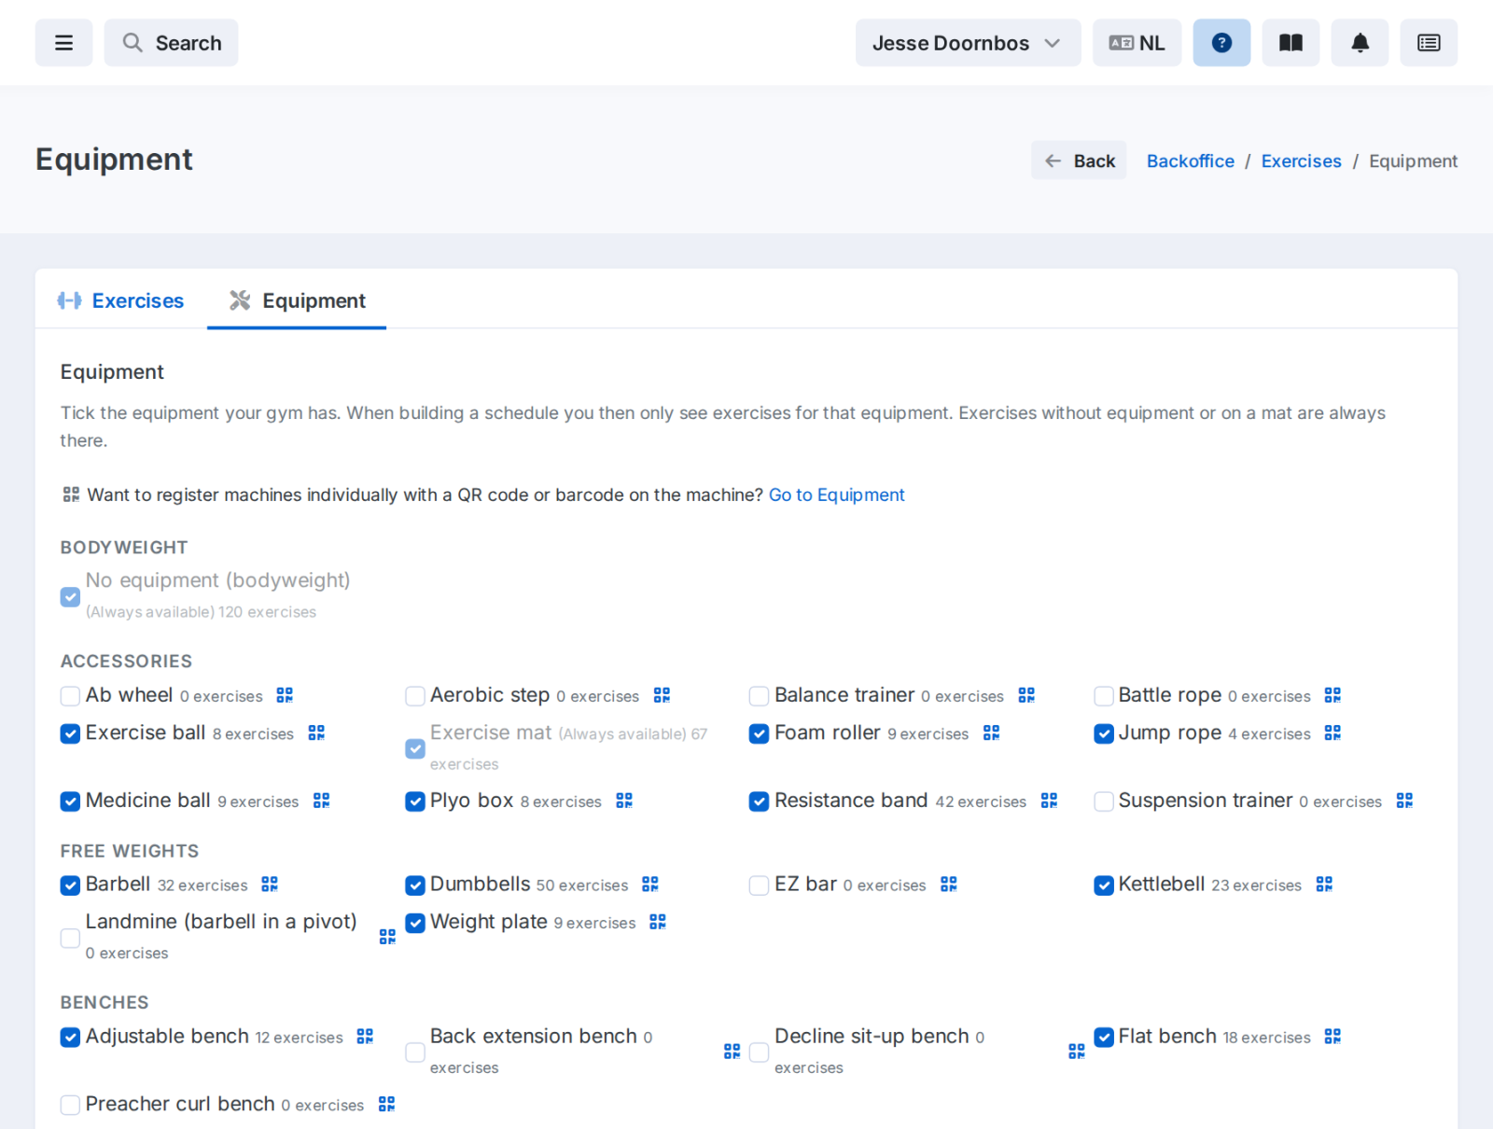Click the list panel icon in header

point(1429,43)
